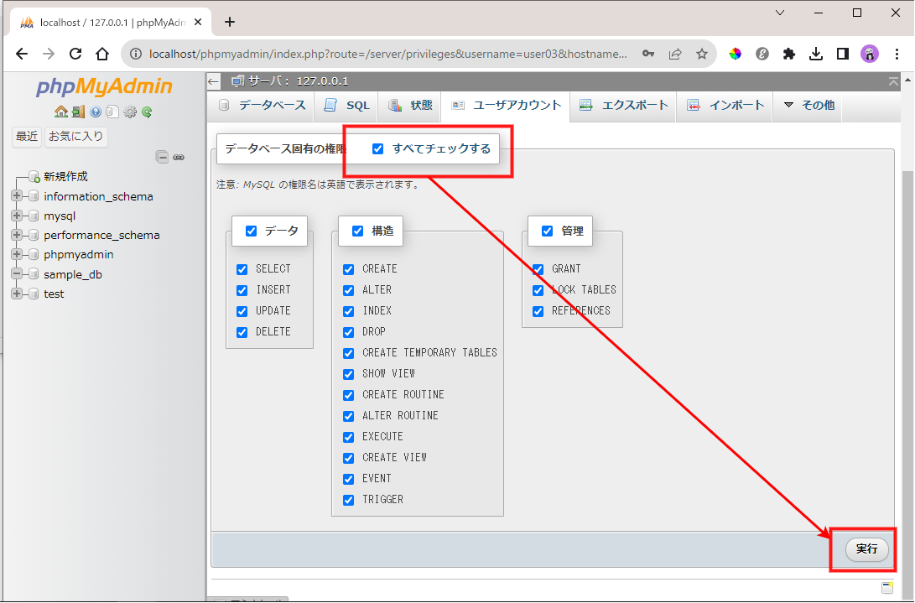Go back in browser history
The height and width of the screenshot is (603, 915).
tap(22, 54)
